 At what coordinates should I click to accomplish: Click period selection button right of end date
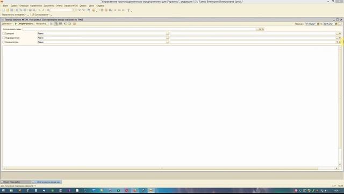pos(340,24)
